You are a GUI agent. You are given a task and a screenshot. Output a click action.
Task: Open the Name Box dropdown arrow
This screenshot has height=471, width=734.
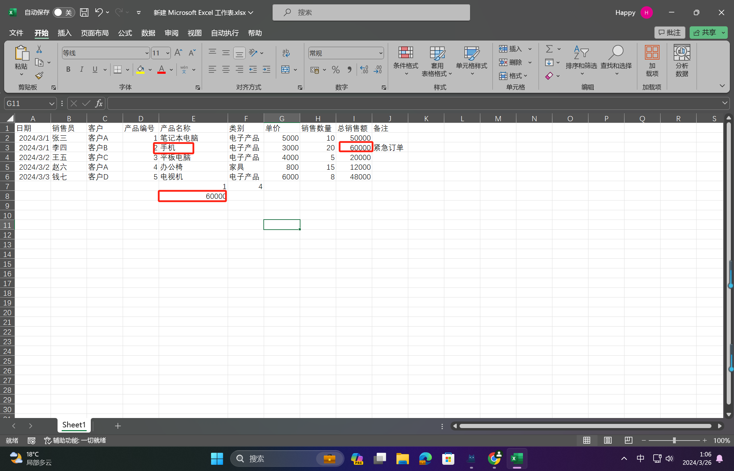51,104
